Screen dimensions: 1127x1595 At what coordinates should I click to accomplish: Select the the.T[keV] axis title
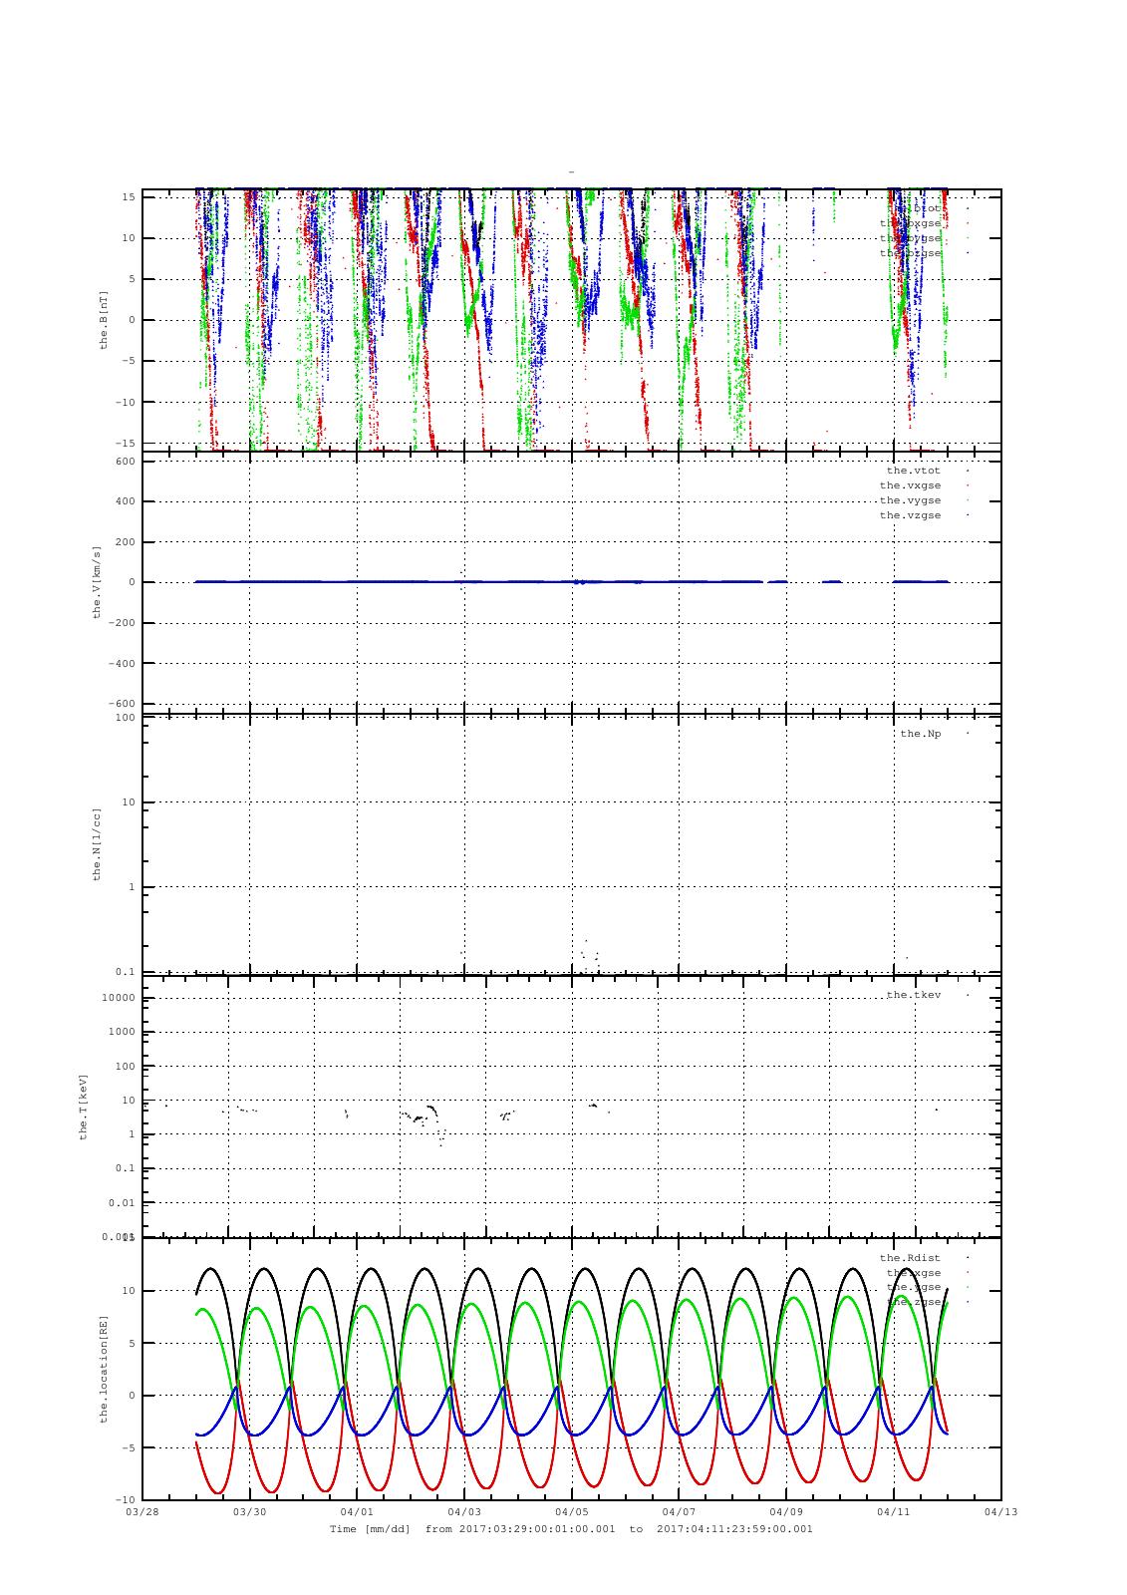[x=84, y=1106]
